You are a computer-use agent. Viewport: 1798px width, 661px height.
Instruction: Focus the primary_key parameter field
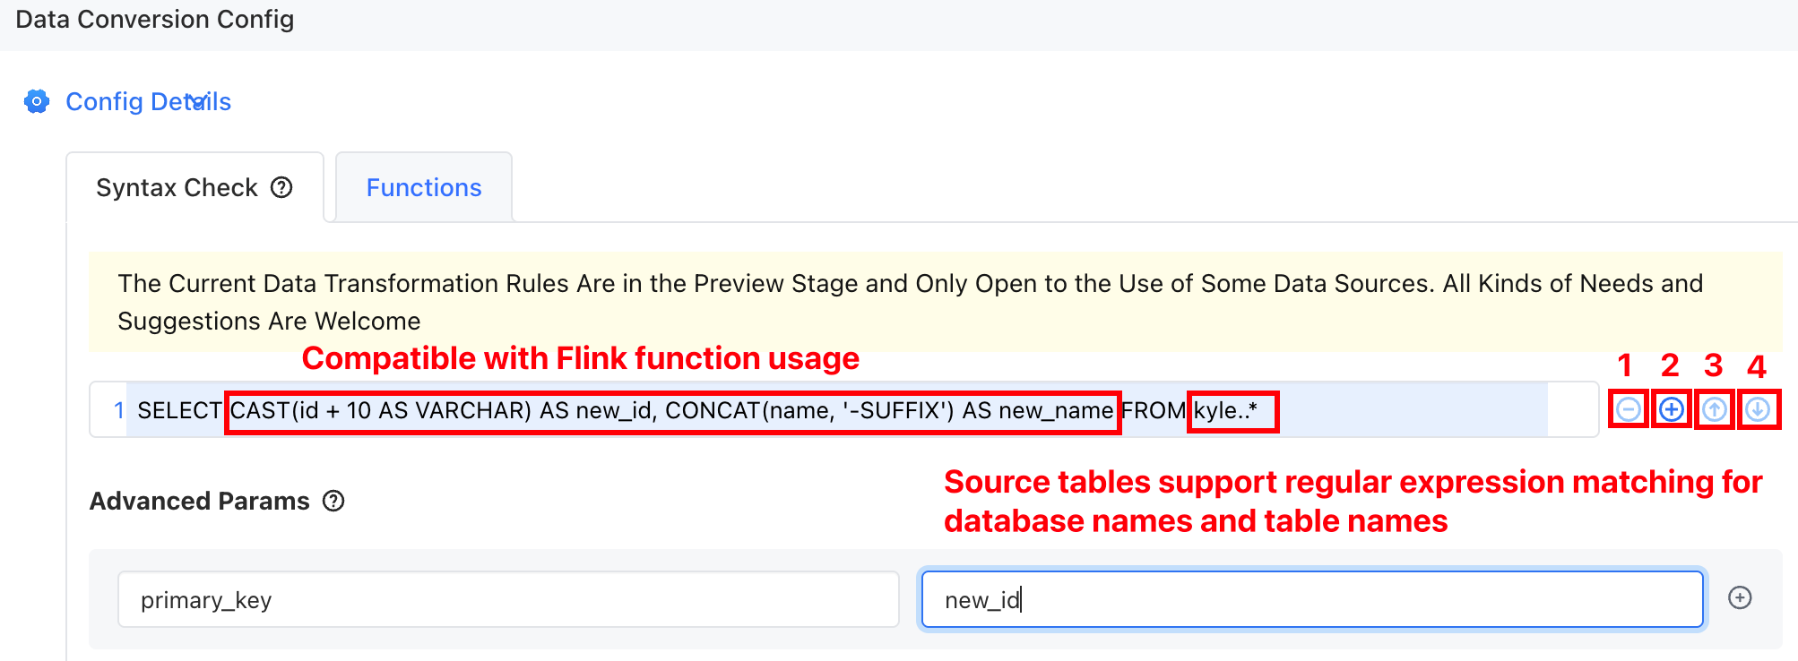point(508,599)
